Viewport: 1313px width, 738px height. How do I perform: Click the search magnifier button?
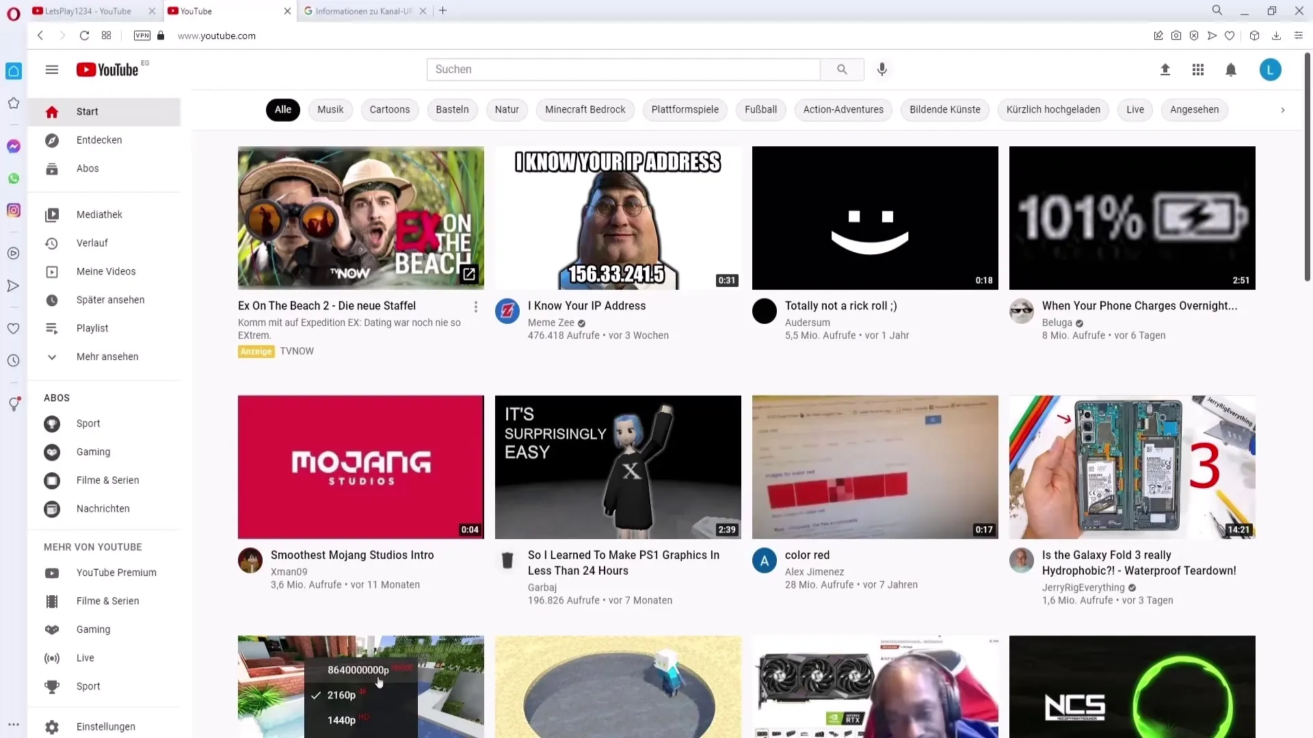point(842,70)
